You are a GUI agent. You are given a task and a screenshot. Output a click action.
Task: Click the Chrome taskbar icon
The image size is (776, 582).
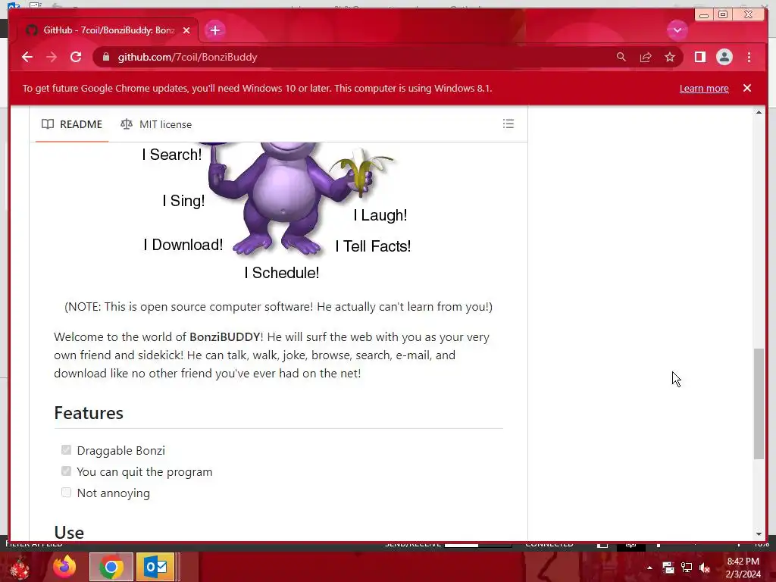pyautogui.click(x=111, y=567)
